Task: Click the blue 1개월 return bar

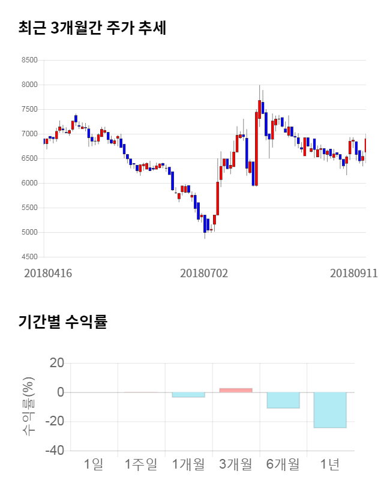Action: click(188, 395)
